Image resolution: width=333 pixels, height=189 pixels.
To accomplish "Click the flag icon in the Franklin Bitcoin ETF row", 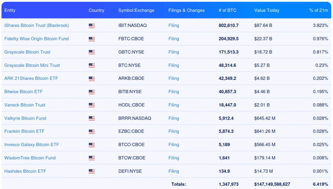I will (x=92, y=132).
